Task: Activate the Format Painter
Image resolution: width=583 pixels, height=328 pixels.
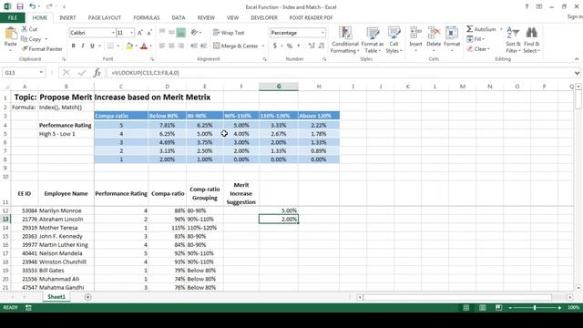Action: [42, 48]
